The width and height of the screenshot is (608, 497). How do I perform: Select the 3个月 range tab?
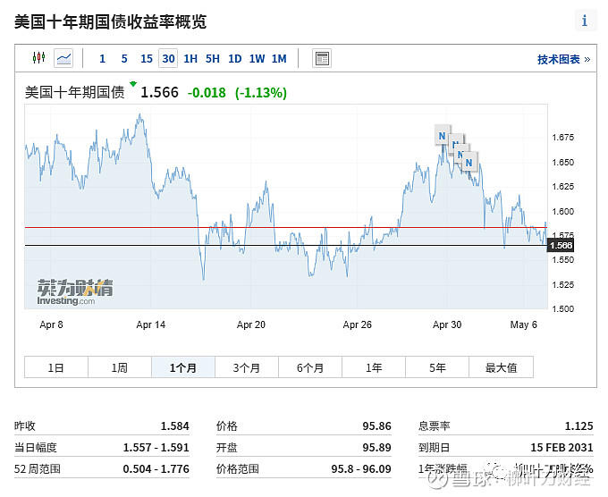pos(246,367)
